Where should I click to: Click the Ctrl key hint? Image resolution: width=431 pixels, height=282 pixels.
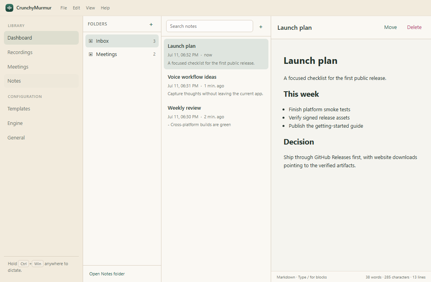[24, 264]
